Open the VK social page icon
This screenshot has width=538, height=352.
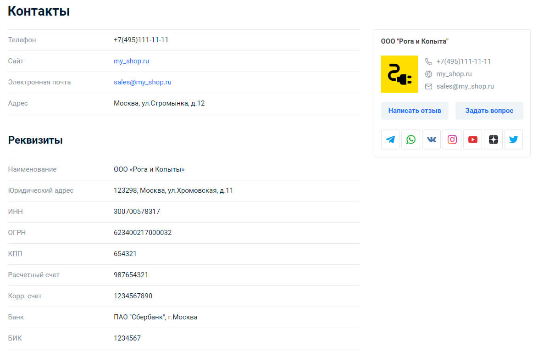[432, 140]
